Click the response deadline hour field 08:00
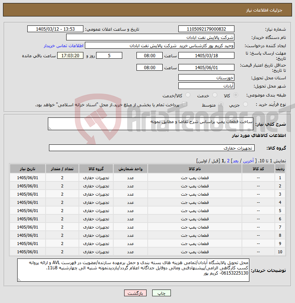 (150, 56)
